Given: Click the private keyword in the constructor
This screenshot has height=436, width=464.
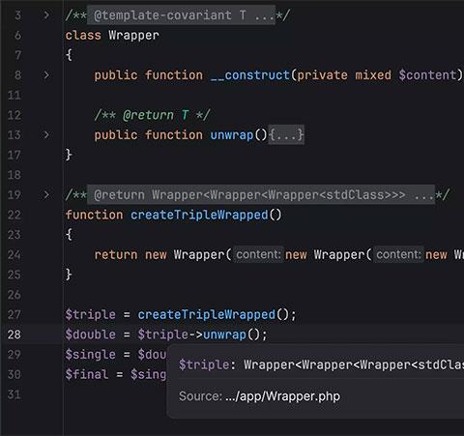Looking at the screenshot, I should click(x=322, y=75).
